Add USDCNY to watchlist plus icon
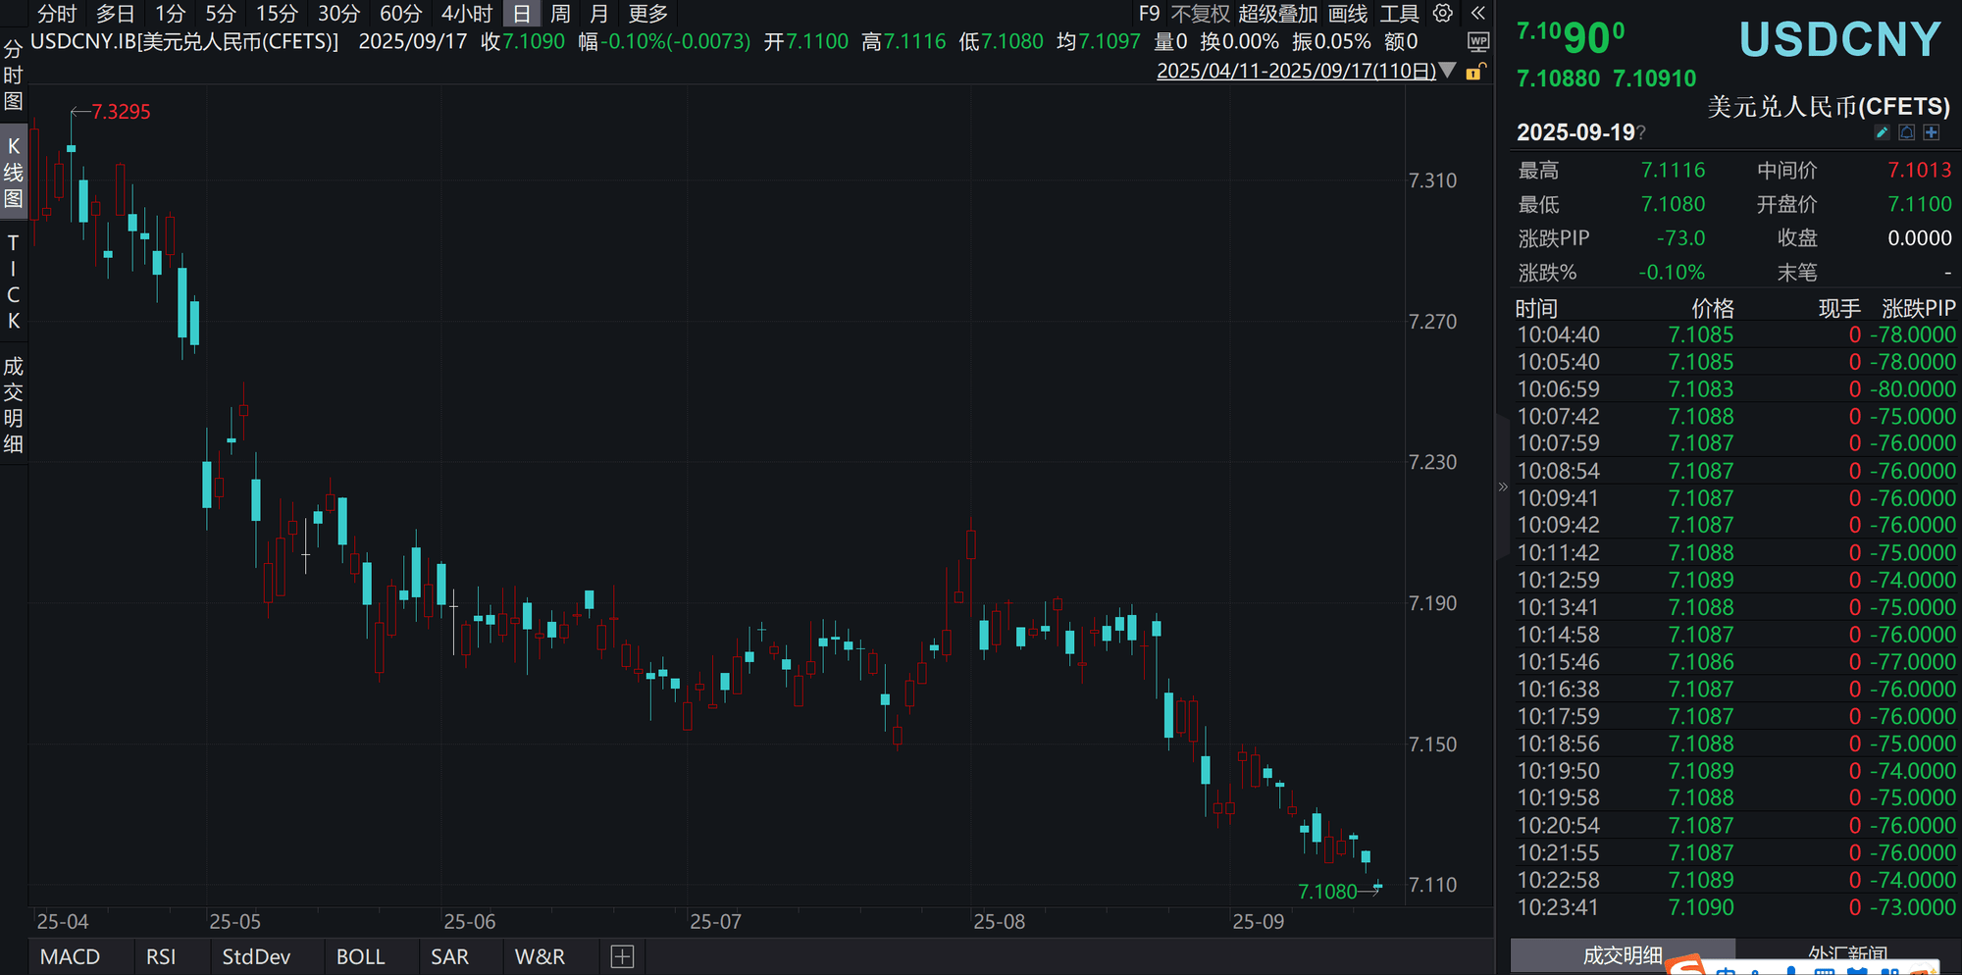Image resolution: width=1962 pixels, height=975 pixels. 1932,132
